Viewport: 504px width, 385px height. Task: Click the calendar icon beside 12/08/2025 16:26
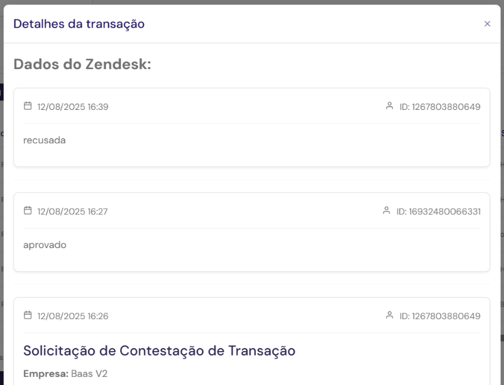click(27, 315)
